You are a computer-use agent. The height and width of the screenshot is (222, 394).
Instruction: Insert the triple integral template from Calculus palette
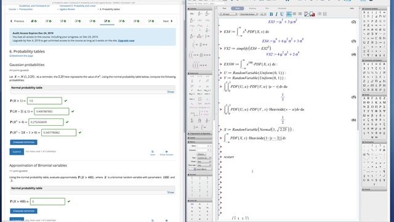pyautogui.click(x=199, y=65)
